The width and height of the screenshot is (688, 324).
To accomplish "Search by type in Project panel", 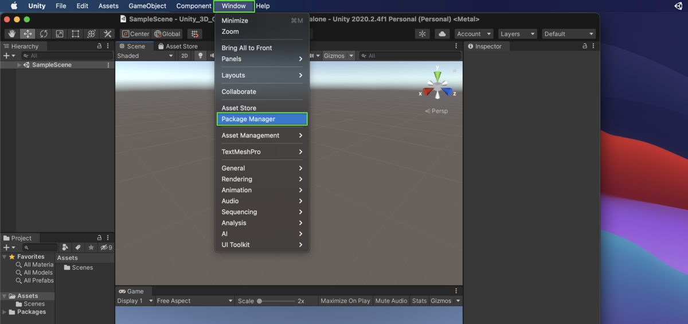I will pos(65,247).
